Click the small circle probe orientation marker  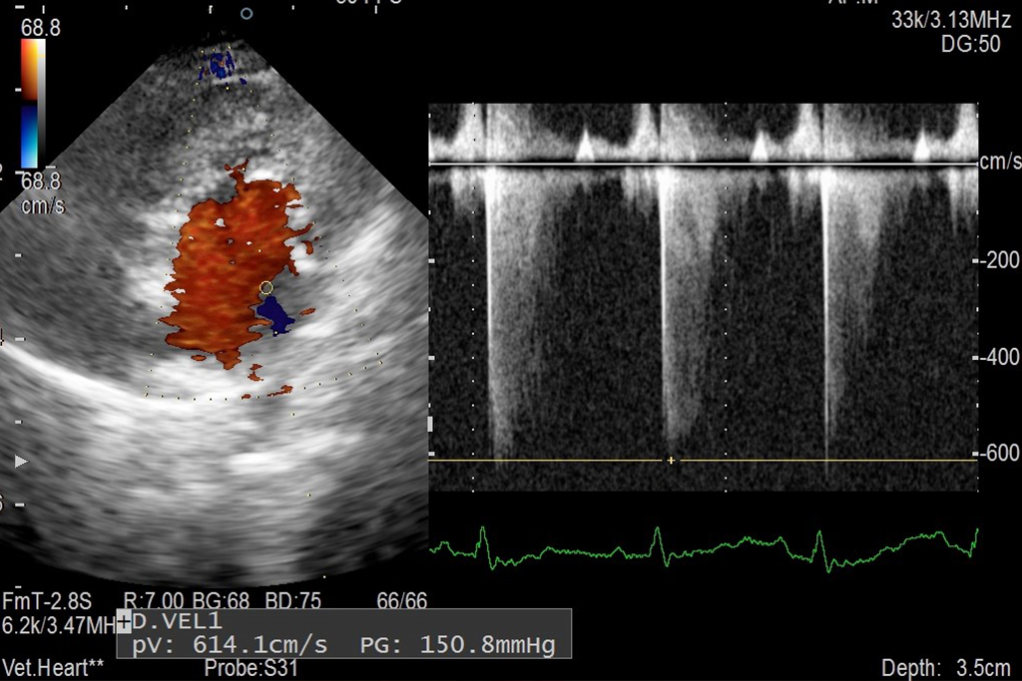[x=247, y=13]
